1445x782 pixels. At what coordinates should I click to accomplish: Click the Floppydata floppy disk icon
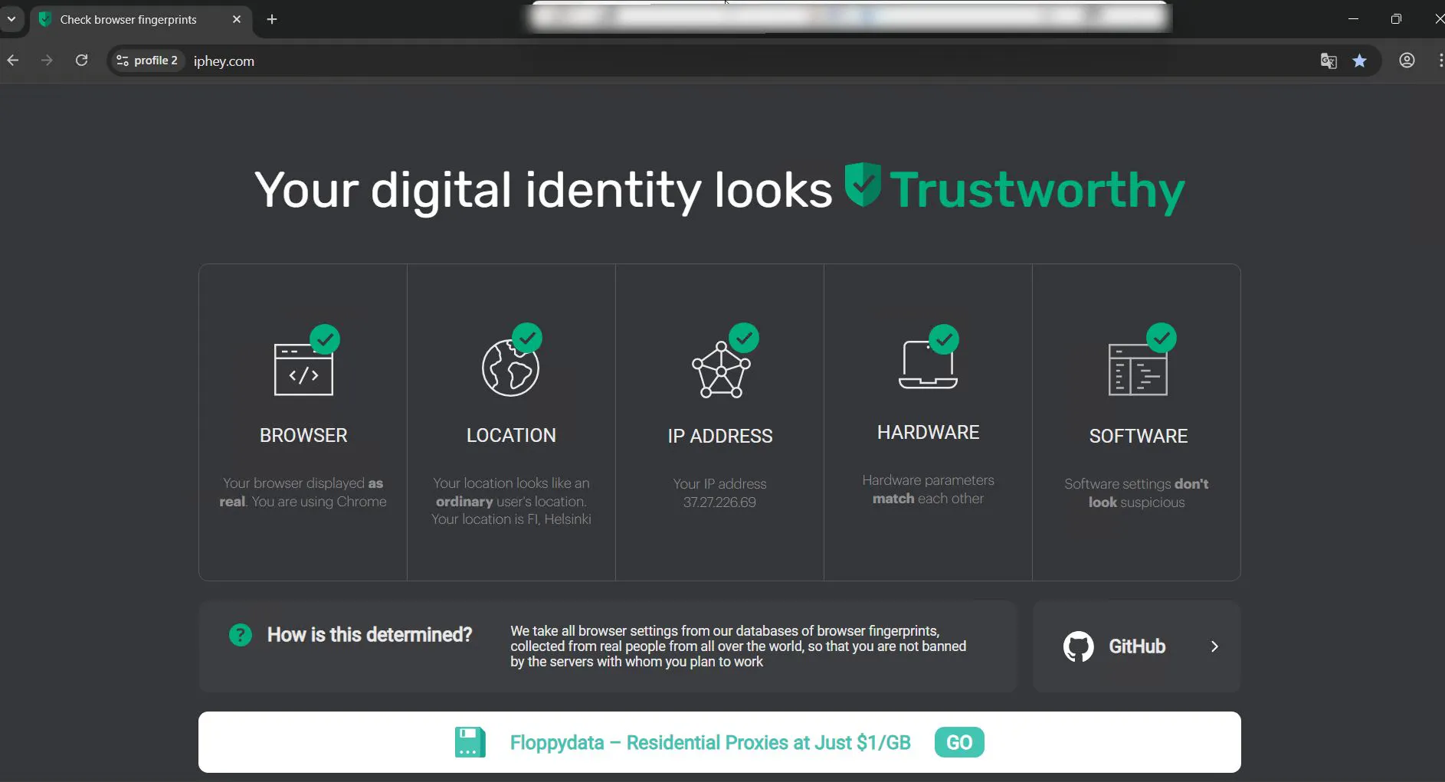pos(470,742)
